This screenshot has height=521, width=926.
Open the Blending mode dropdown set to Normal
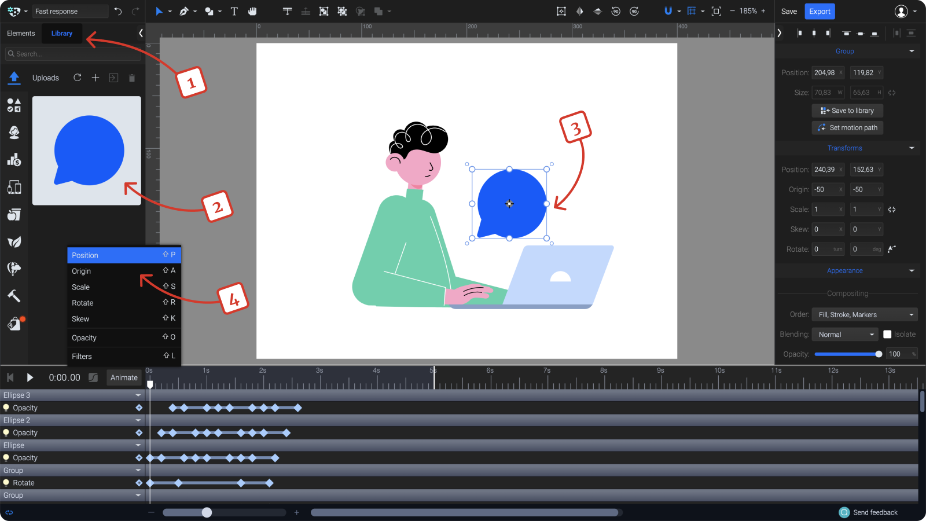pyautogui.click(x=844, y=334)
